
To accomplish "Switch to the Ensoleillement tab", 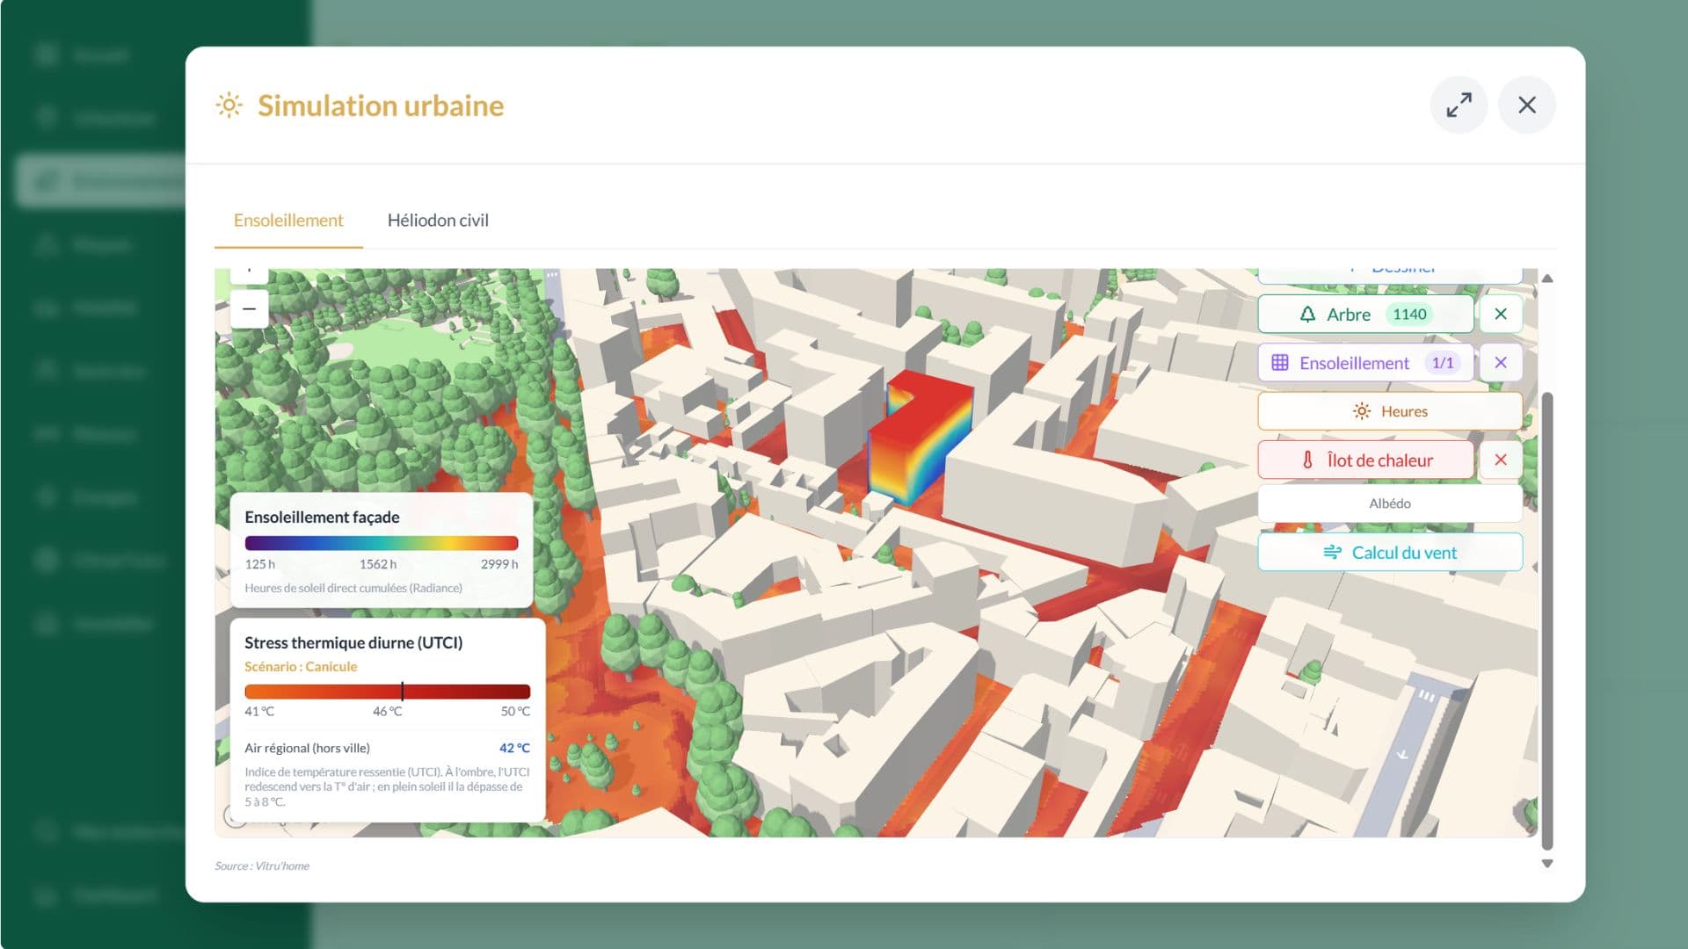I will tap(288, 221).
